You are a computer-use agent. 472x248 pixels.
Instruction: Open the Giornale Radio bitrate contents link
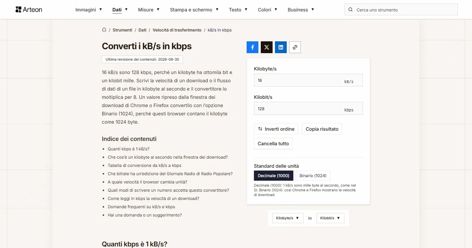pos(170,174)
